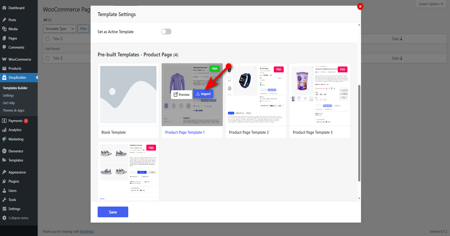Image resolution: width=450 pixels, height=236 pixels.
Task: Sort by Title in table header
Action: [x=58, y=39]
